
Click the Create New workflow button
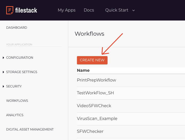[x=92, y=60]
